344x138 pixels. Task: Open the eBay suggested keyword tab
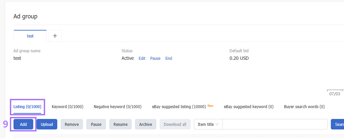point(249,107)
